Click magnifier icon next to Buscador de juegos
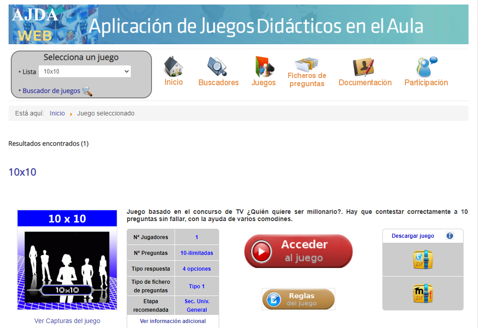Screen dimensions: 478x328 [x=87, y=91]
